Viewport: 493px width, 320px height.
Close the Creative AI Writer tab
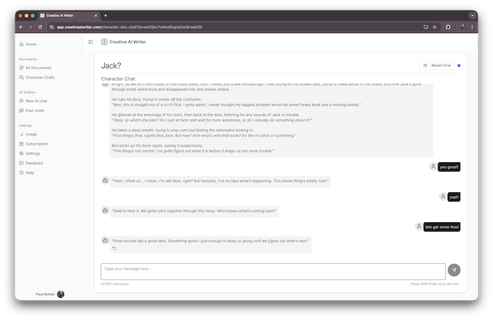point(96,15)
